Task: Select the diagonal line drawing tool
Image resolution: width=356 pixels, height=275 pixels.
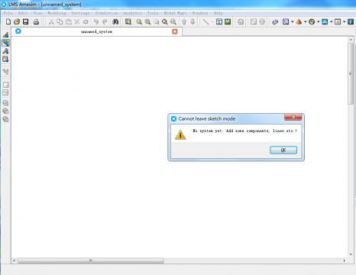Action: point(206,21)
